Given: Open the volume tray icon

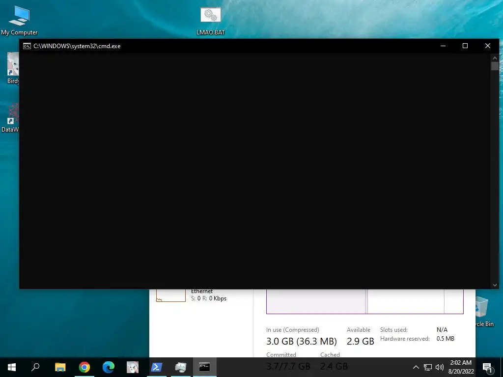Looking at the screenshot, I should [439, 367].
